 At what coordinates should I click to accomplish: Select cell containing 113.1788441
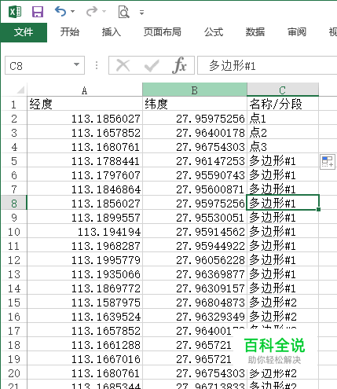85,161
